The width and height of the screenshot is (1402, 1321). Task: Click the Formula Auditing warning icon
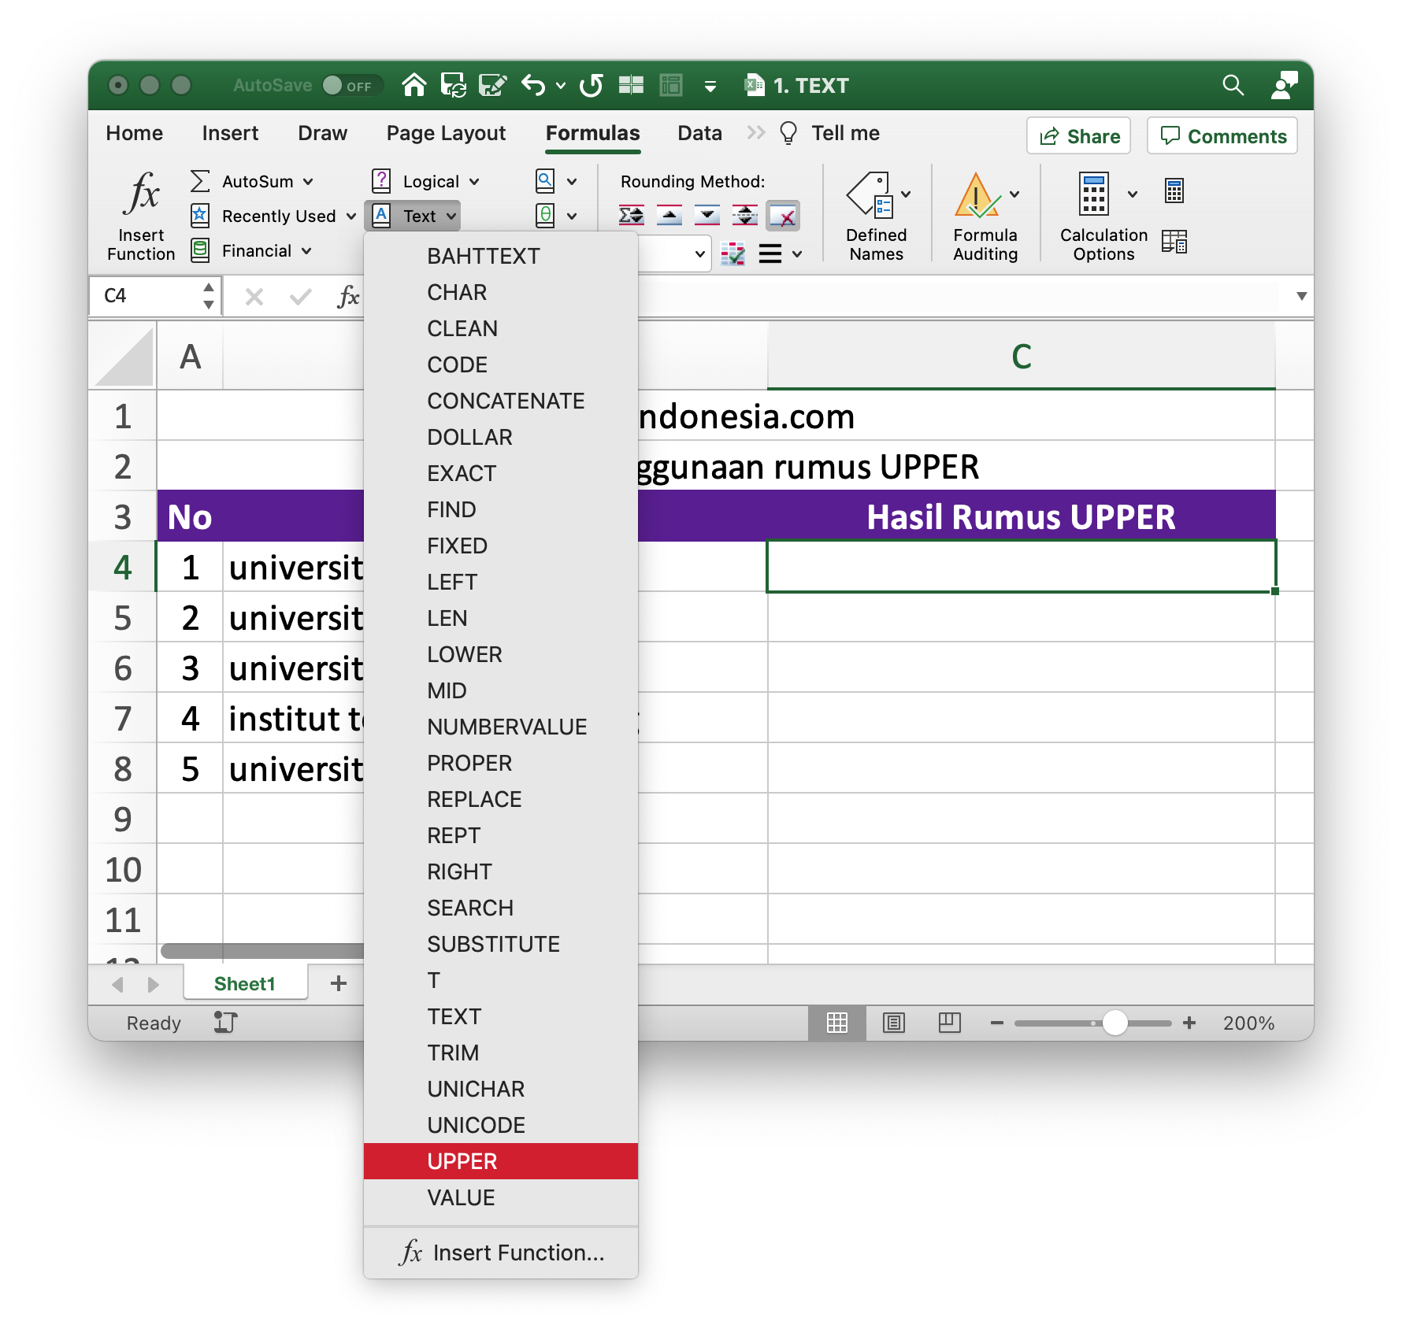(x=976, y=195)
